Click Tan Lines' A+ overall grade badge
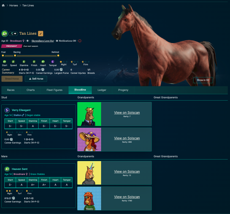Image resolution: width=230 pixels, height=214 pixels. 5,34
